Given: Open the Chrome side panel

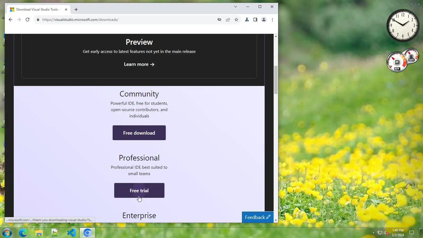Looking at the screenshot, I should (255, 20).
